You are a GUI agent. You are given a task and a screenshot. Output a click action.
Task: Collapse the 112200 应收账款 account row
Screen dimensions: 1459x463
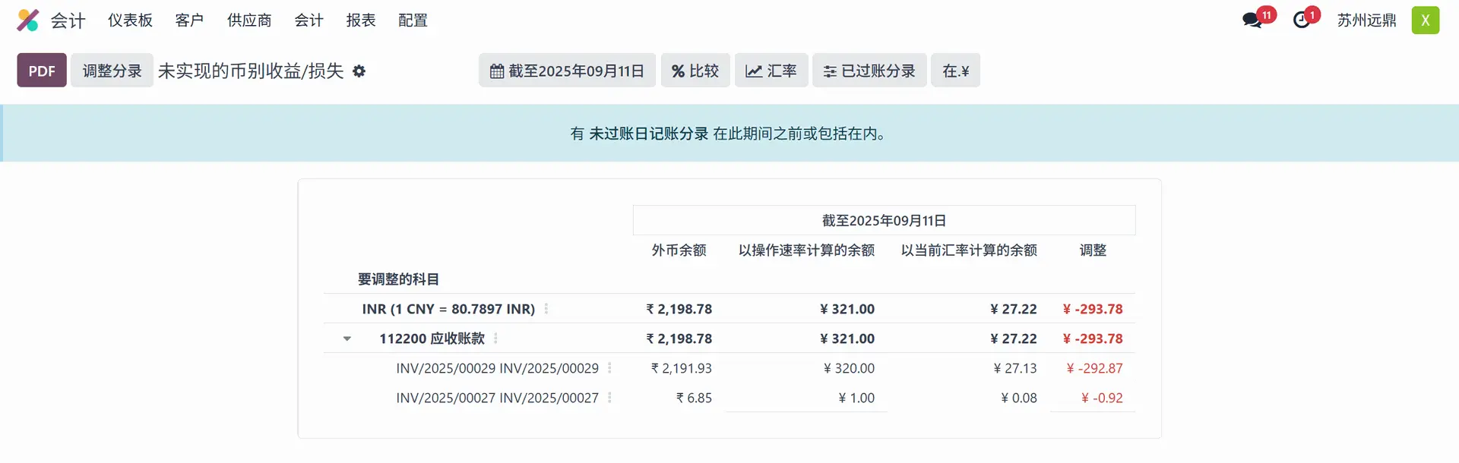click(x=347, y=339)
